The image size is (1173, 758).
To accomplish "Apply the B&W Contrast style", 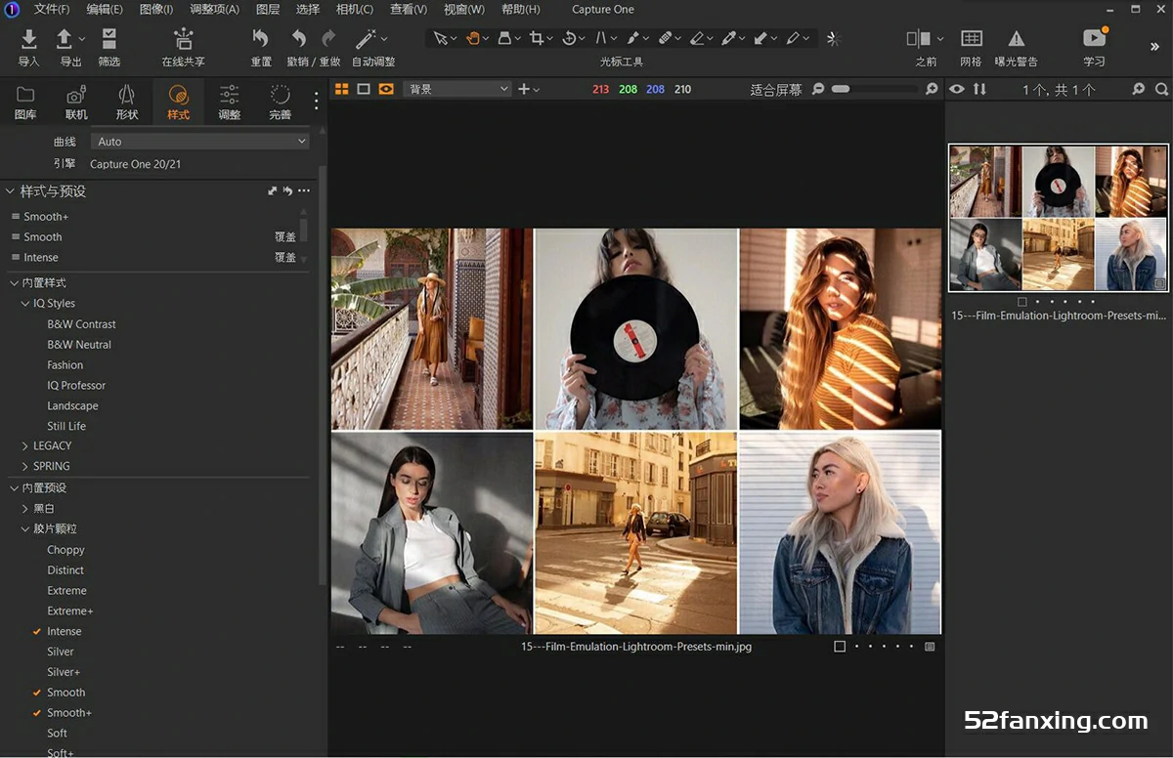I will (x=81, y=324).
